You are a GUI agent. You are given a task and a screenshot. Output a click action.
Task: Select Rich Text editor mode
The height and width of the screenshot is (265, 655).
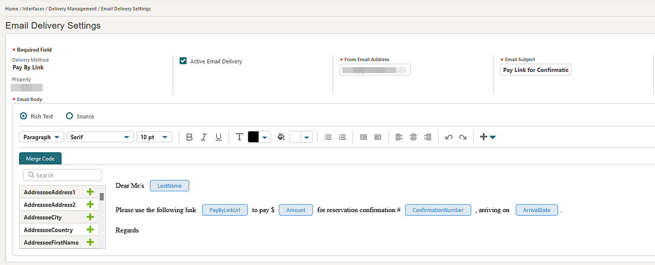(x=24, y=116)
